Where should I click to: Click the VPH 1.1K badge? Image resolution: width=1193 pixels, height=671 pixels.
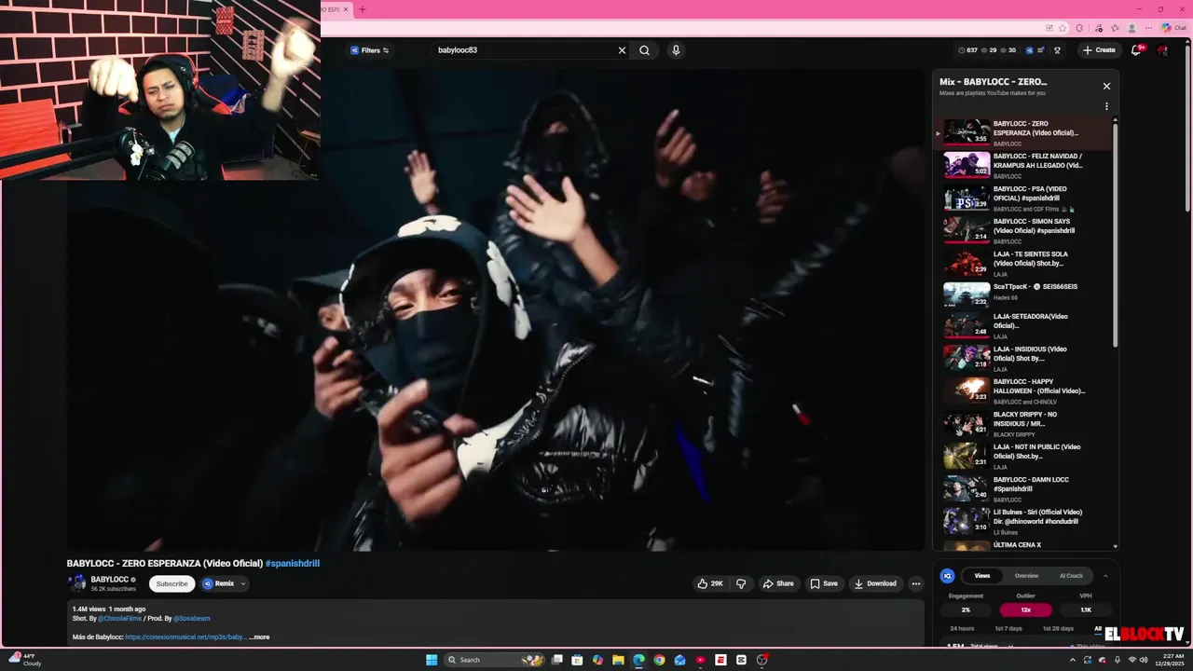[1085, 609]
